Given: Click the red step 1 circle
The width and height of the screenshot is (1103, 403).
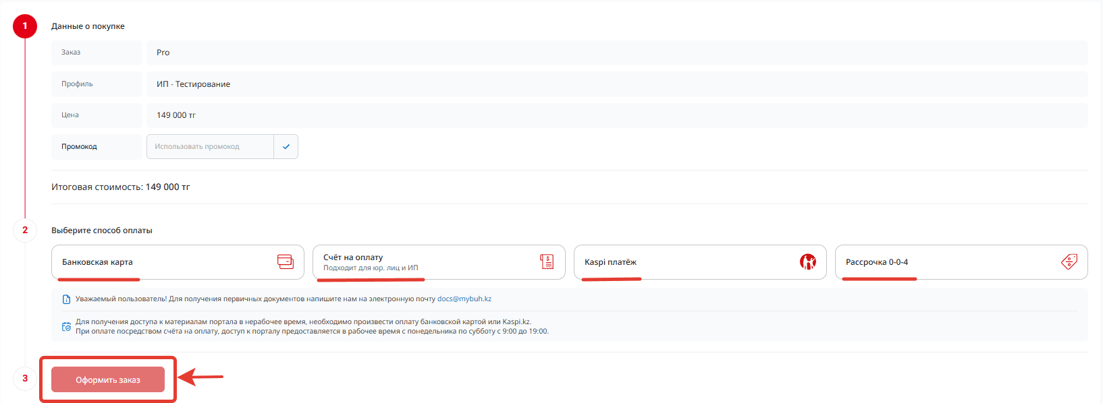Looking at the screenshot, I should [25, 26].
